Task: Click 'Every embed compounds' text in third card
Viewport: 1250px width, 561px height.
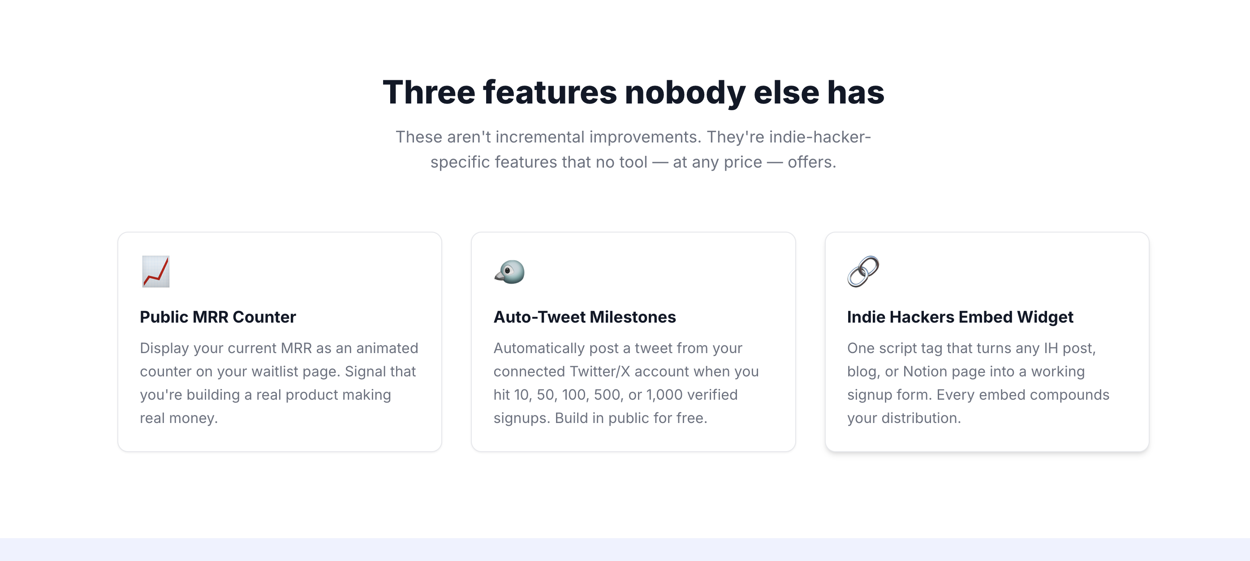Action: coord(1023,395)
